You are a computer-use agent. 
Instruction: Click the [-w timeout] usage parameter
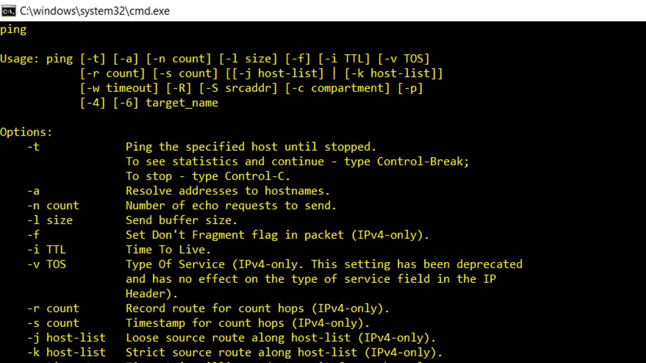click(x=119, y=88)
